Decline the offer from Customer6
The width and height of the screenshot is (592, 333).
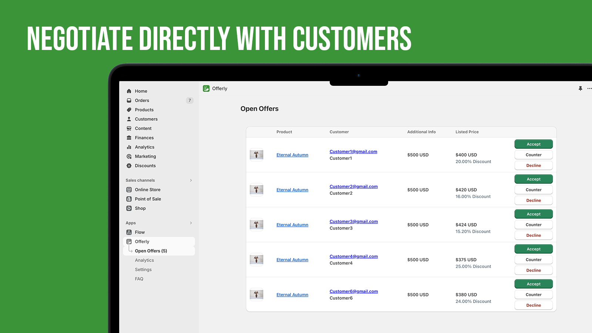point(534,305)
